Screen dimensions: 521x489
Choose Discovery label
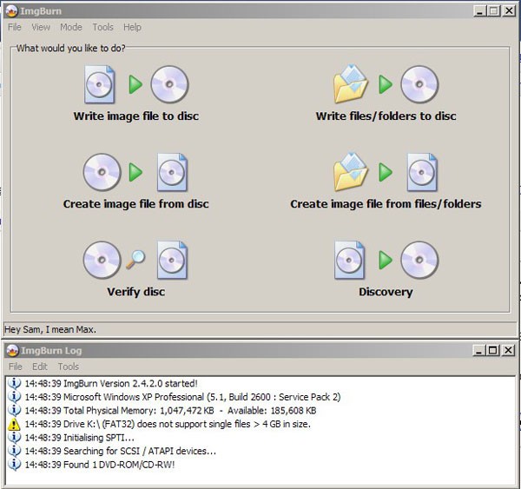(x=386, y=292)
